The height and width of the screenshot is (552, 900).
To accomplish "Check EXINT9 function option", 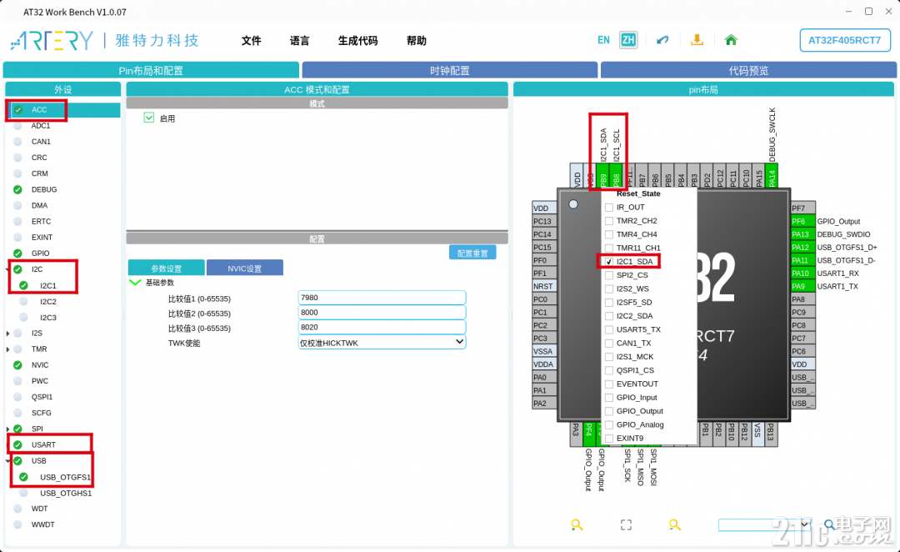I will [609, 439].
